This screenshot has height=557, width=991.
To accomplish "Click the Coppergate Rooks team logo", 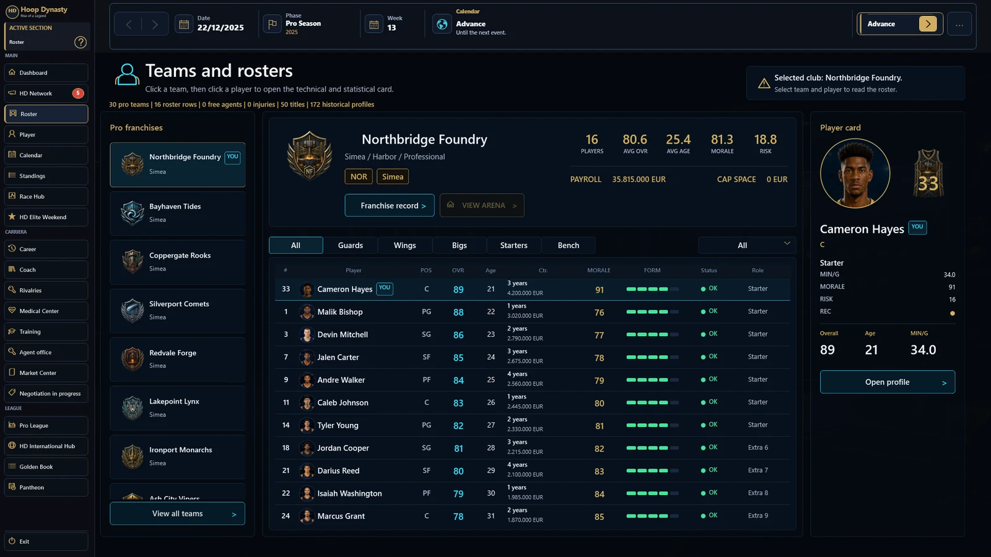I will tap(133, 262).
